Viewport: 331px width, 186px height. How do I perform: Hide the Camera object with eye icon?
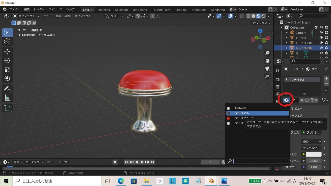(x=321, y=33)
